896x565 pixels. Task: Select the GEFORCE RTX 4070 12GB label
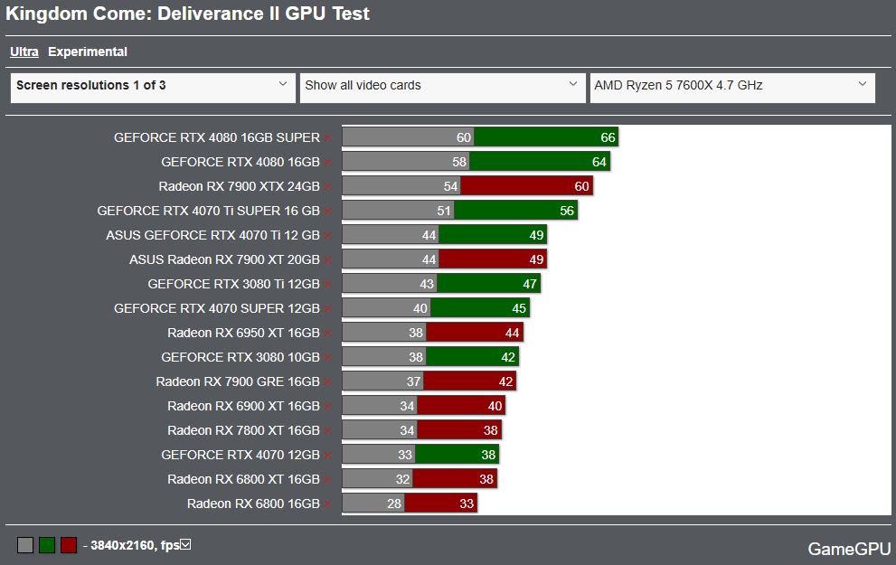click(241, 456)
